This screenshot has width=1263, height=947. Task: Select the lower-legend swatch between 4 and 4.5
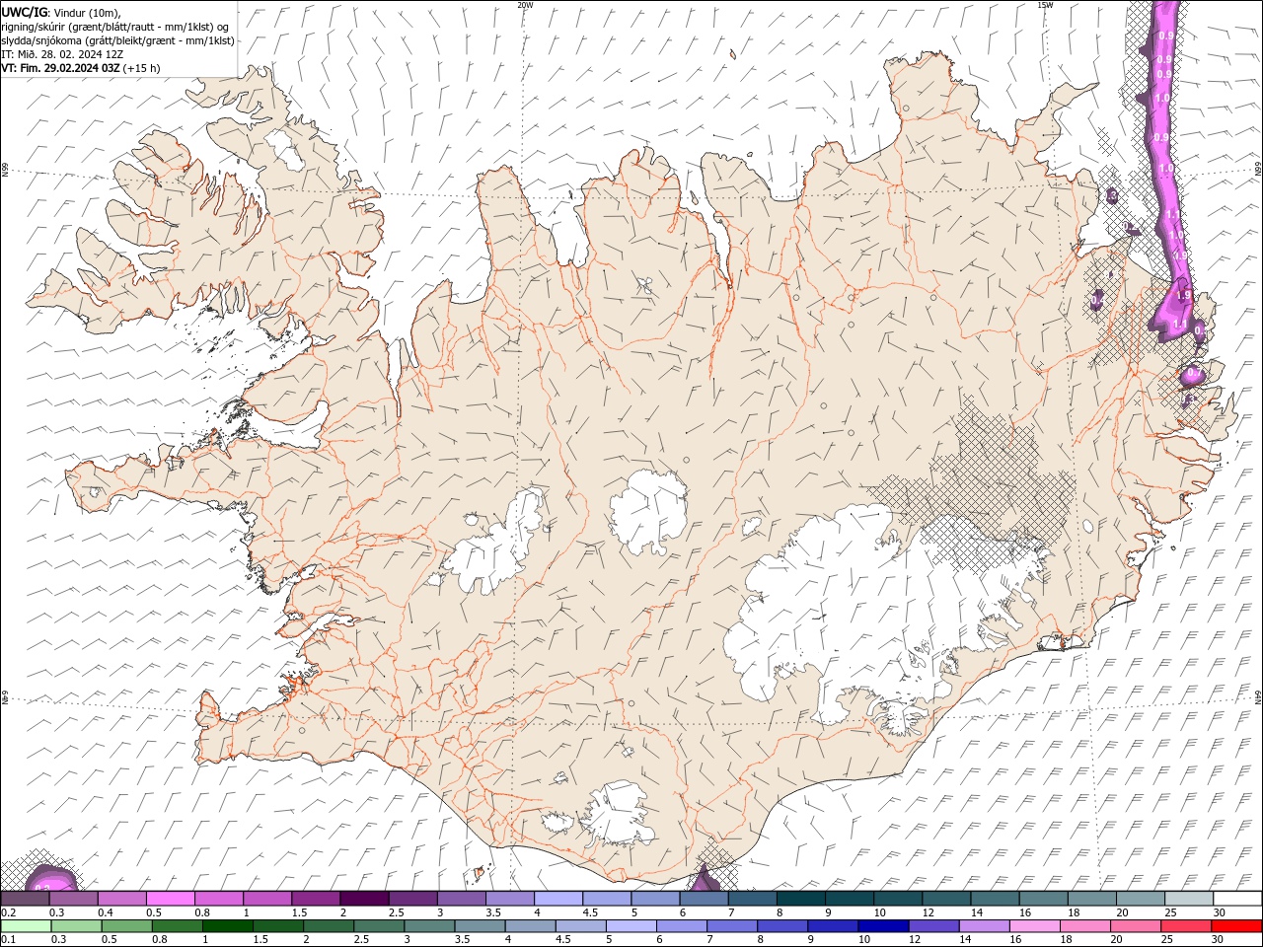pyautogui.click(x=530, y=926)
